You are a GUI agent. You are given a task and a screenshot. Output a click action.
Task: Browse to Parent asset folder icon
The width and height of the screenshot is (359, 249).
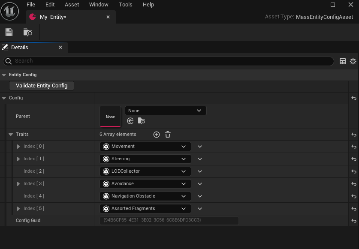click(141, 120)
